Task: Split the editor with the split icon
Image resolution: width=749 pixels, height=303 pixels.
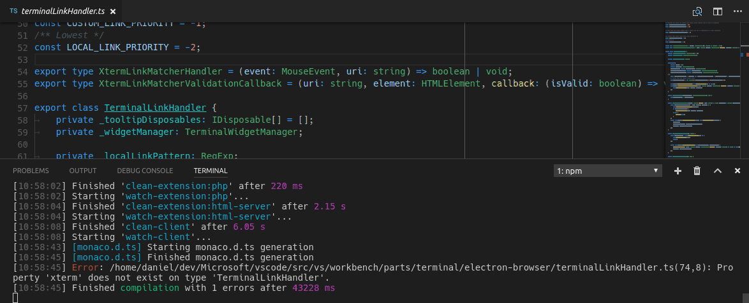Action: tap(718, 11)
